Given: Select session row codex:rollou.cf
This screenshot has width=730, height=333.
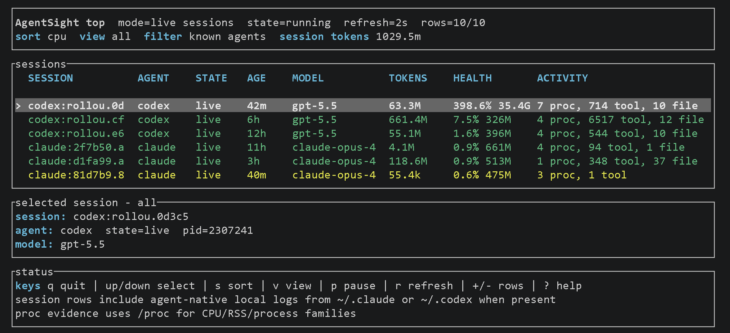Looking at the screenshot, I should click(x=363, y=119).
